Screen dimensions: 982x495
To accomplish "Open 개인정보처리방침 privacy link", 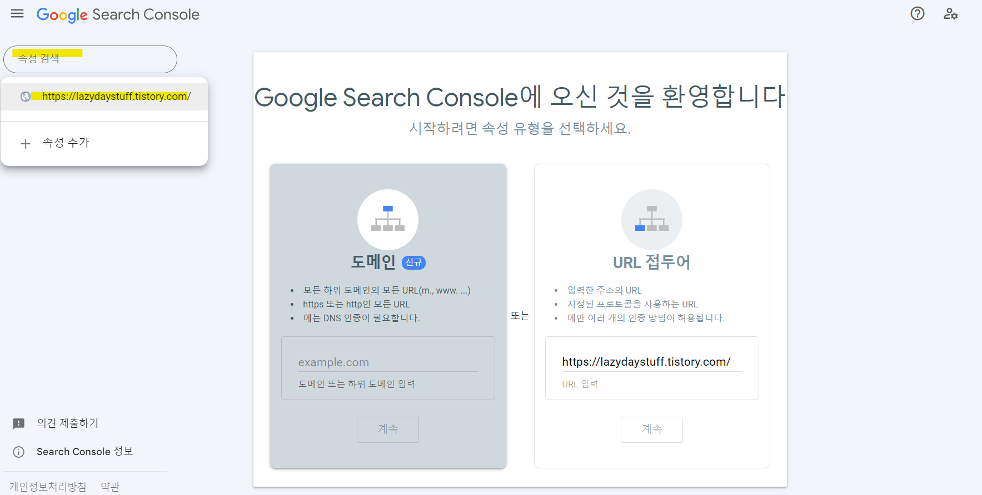I will click(48, 487).
